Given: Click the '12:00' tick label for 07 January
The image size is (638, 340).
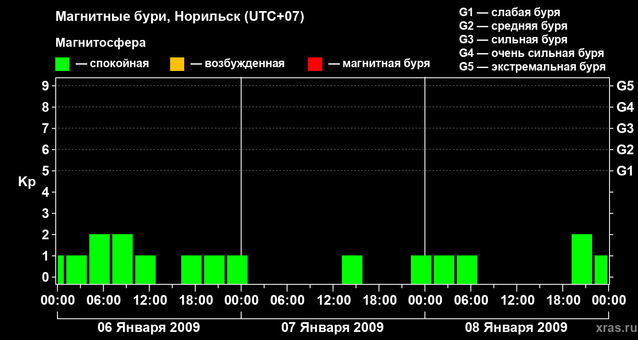Looking at the screenshot, I should pyautogui.click(x=333, y=300).
